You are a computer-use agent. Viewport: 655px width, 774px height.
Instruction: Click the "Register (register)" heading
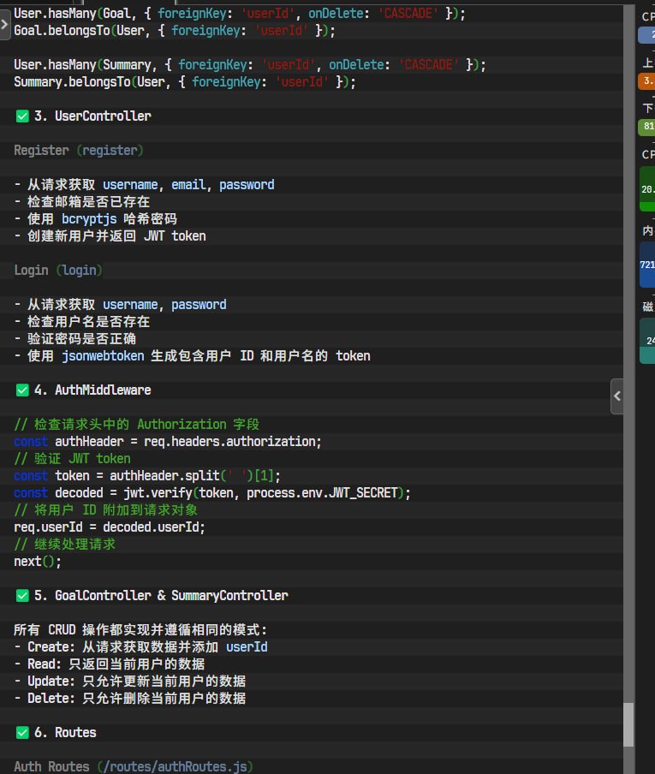click(79, 150)
